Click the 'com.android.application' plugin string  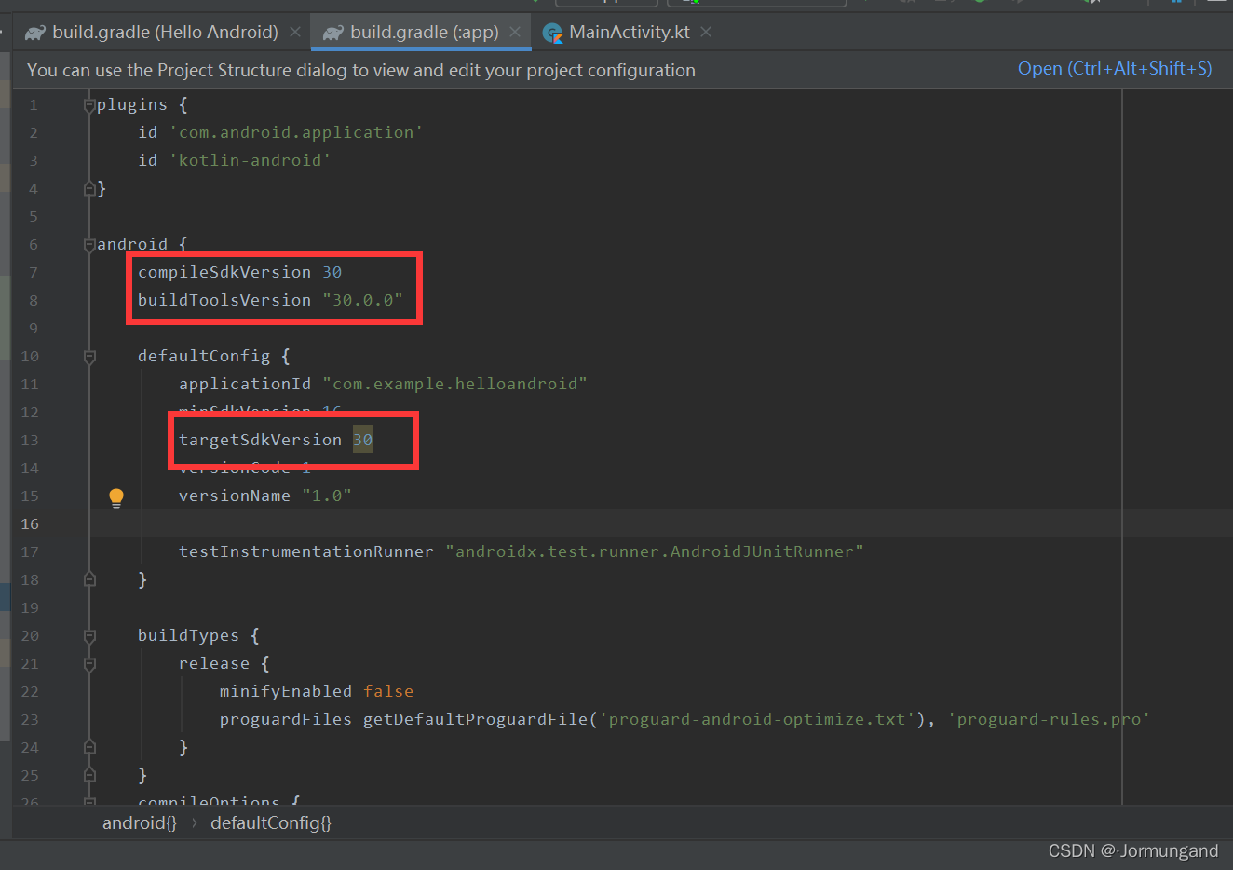(296, 132)
